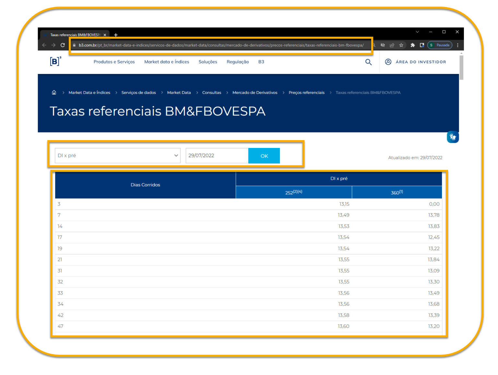Open the extensions puzzle icon
This screenshot has width=498, height=375.
pyautogui.click(x=412, y=45)
